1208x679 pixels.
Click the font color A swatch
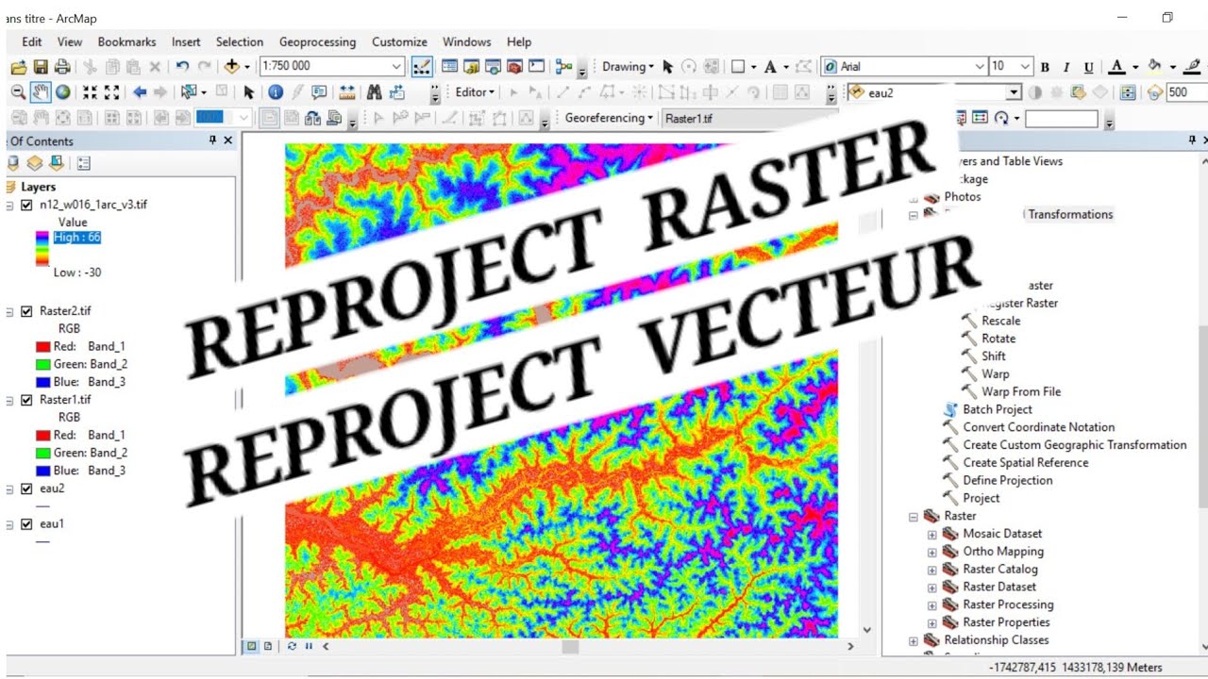(x=1116, y=67)
